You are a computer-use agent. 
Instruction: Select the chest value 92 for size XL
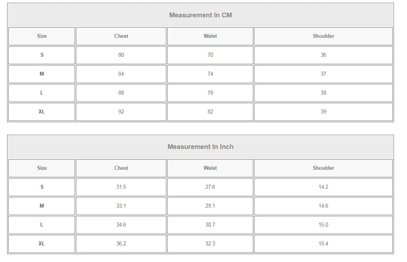coord(121,112)
